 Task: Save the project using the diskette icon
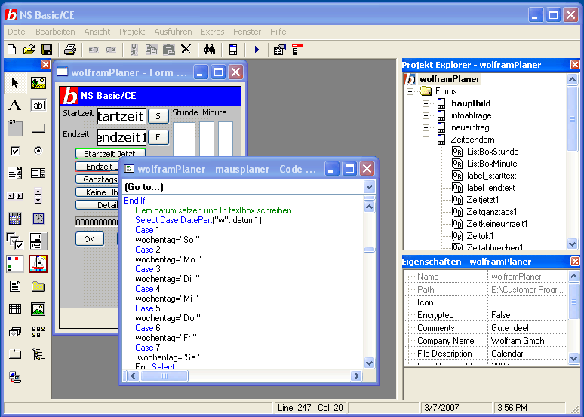click(47, 50)
